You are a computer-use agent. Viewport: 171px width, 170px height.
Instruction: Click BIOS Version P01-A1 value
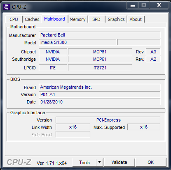(100, 94)
